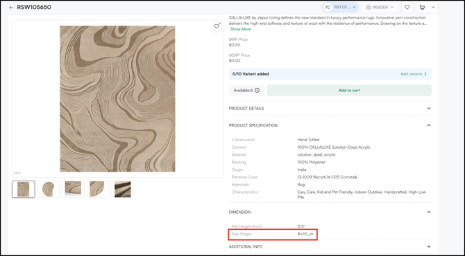Click the MAP Price label
This screenshot has width=465, height=256.
pos(238,39)
